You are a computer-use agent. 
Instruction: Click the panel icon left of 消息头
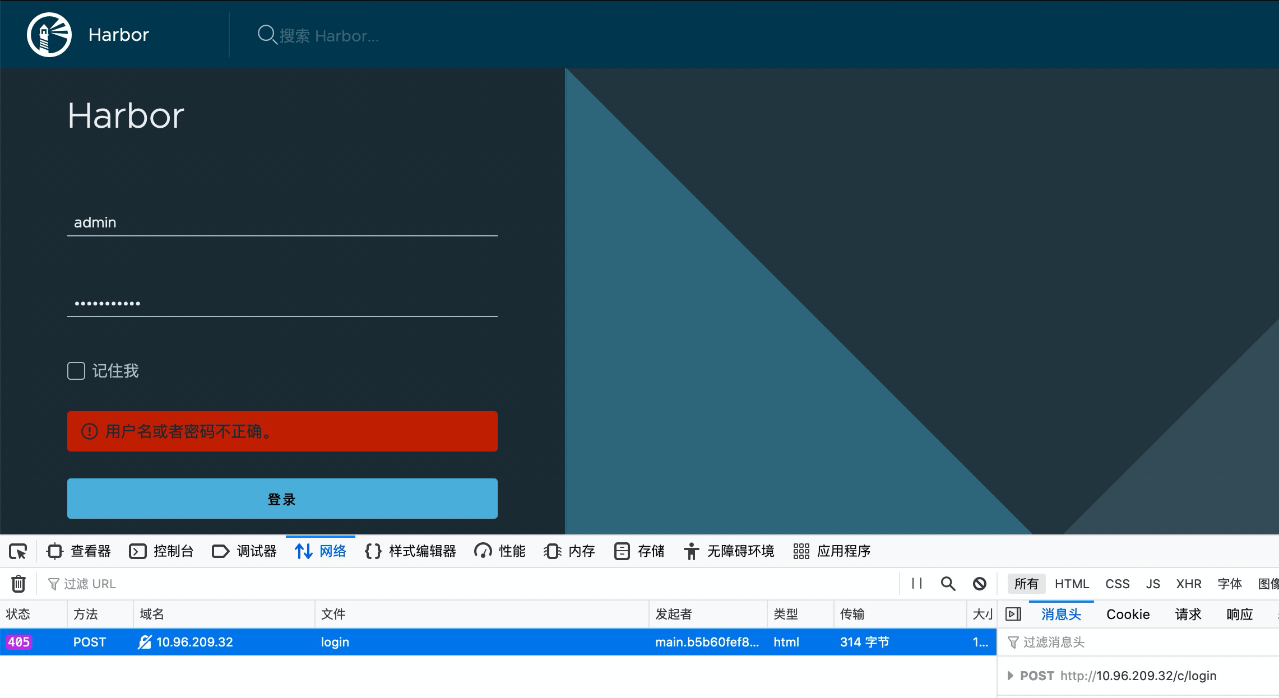pyautogui.click(x=1013, y=614)
